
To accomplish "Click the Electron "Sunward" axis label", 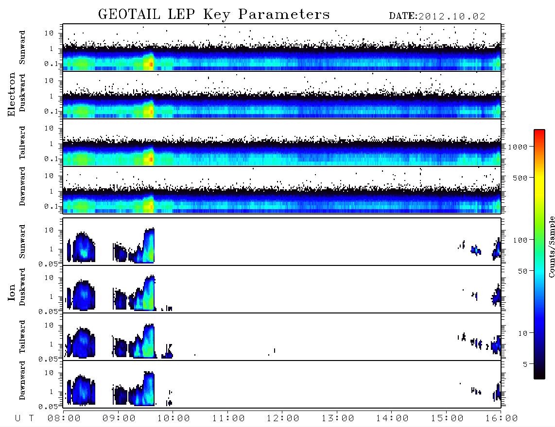I will click(22, 48).
